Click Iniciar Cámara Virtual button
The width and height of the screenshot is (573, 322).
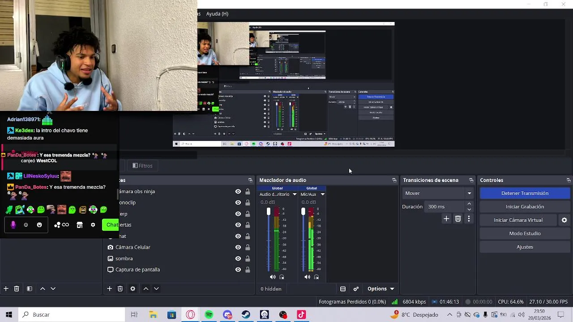(518, 220)
